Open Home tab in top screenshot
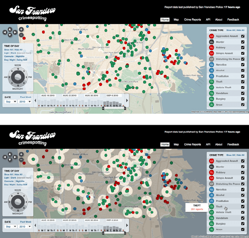249x238 pixels. 165,19
